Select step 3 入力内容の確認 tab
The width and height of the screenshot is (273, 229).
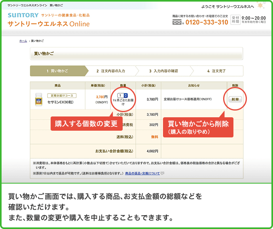click(164, 71)
